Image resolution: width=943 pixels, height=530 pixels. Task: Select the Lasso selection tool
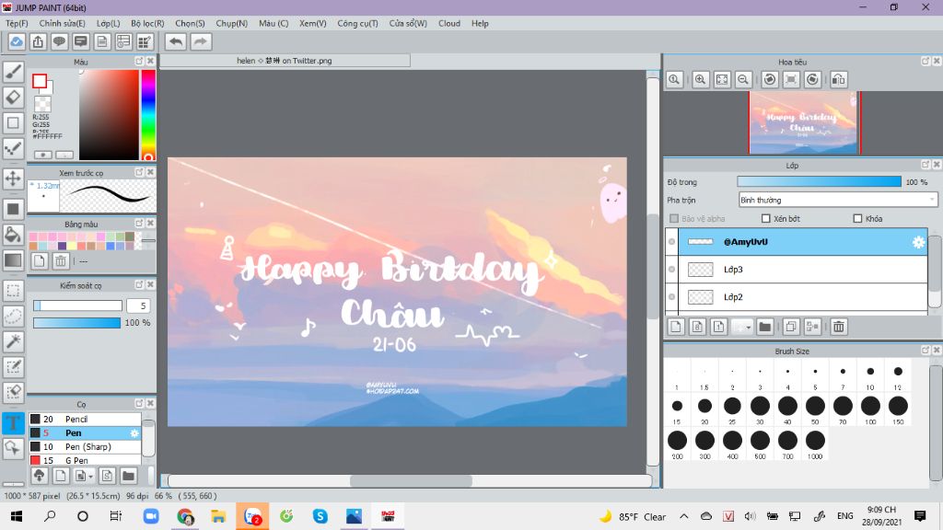click(x=13, y=317)
